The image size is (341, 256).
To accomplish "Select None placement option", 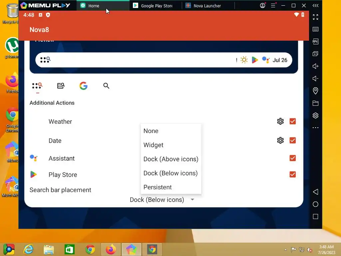I will pos(171,131).
